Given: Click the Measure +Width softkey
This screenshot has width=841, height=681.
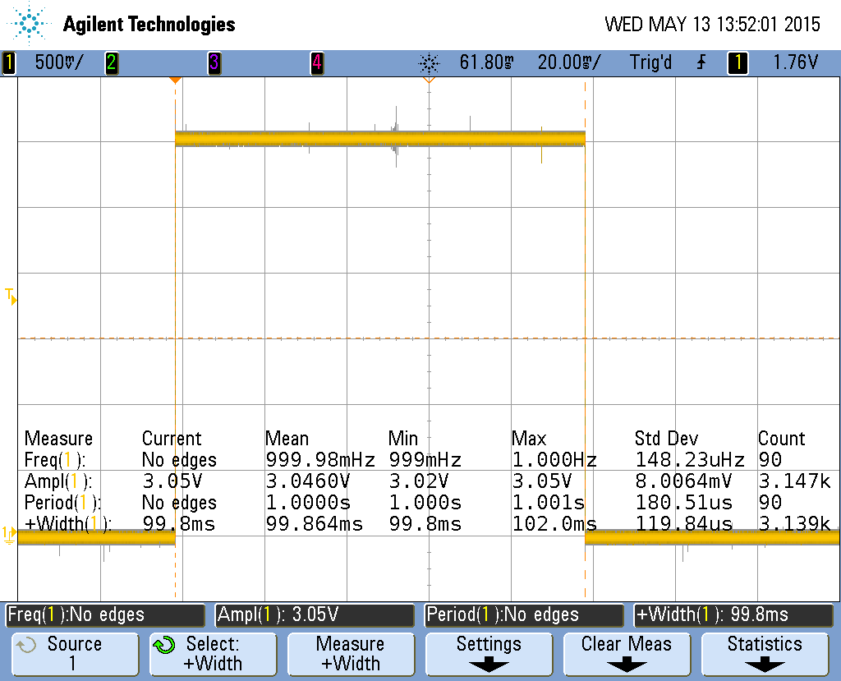Looking at the screenshot, I should pos(351,654).
